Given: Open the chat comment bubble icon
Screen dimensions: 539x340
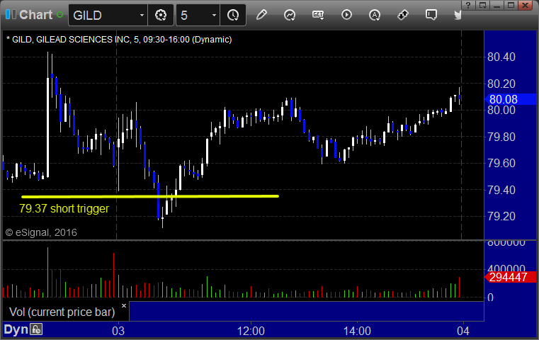Looking at the screenshot, I should (x=431, y=15).
